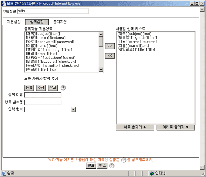Image resolution: width=206 pixels, height=177 pixels.
Task: Click the help icon next to 취소 button
Action: click(x=112, y=165)
